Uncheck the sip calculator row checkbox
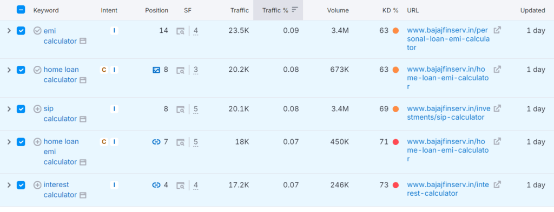The height and width of the screenshot is (212, 554). coord(21,109)
